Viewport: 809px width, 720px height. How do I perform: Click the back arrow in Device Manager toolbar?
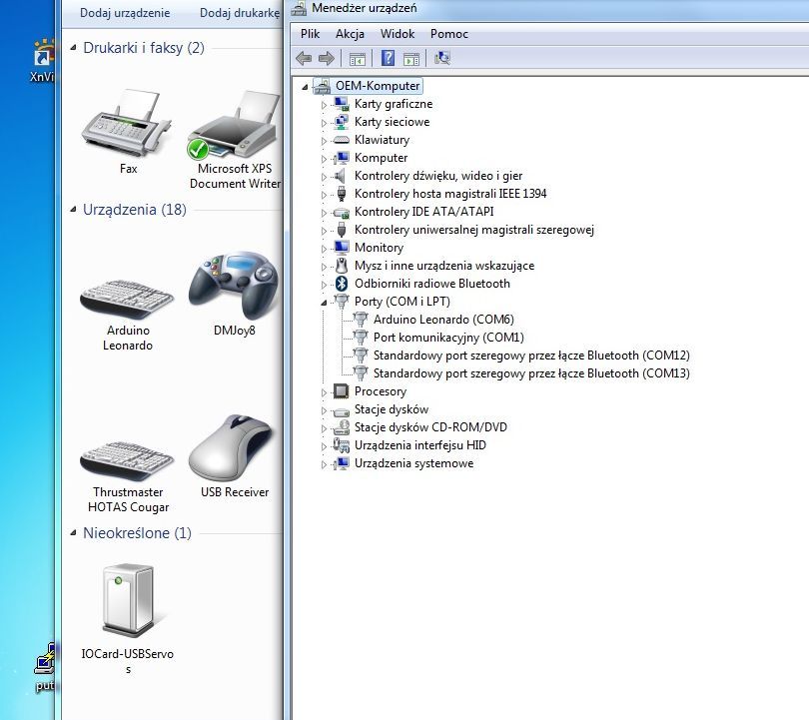pyautogui.click(x=304, y=58)
